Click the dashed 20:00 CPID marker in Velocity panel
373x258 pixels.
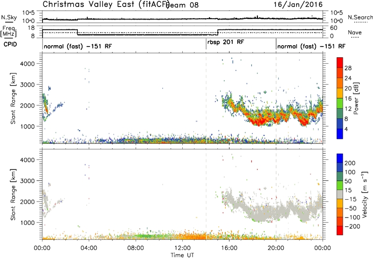[x=276, y=195]
